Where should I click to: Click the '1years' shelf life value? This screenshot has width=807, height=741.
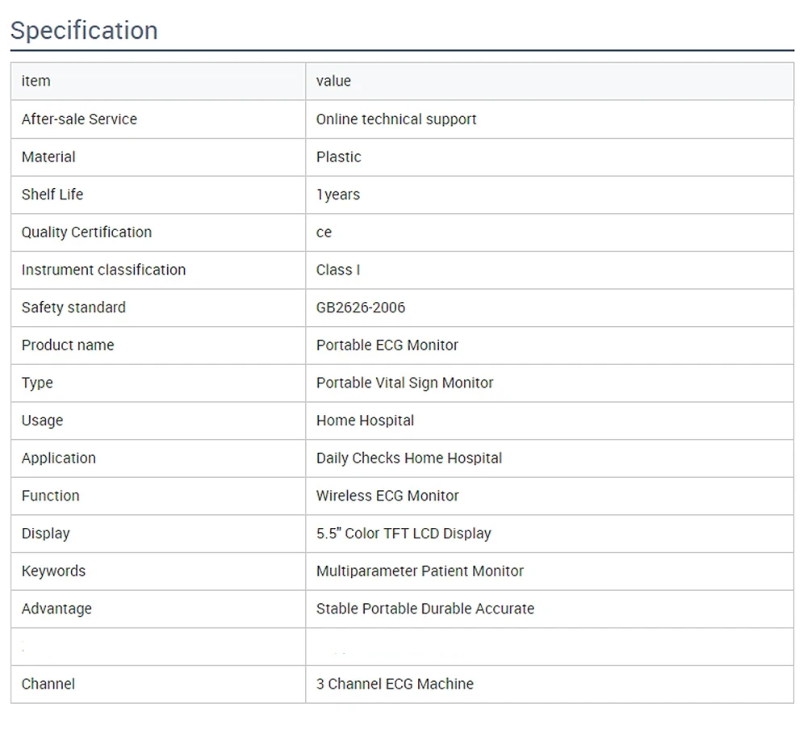[338, 195]
